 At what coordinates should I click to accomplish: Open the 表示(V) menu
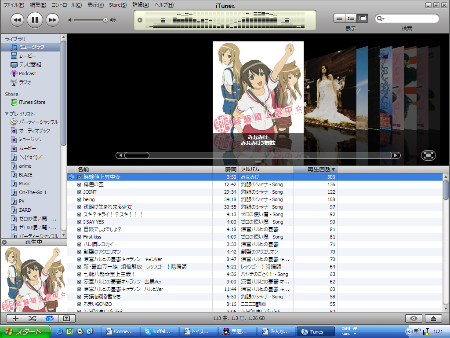click(95, 5)
